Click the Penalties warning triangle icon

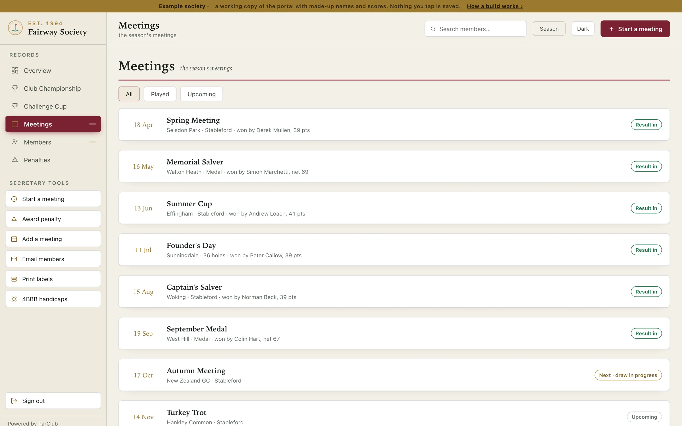coord(15,160)
